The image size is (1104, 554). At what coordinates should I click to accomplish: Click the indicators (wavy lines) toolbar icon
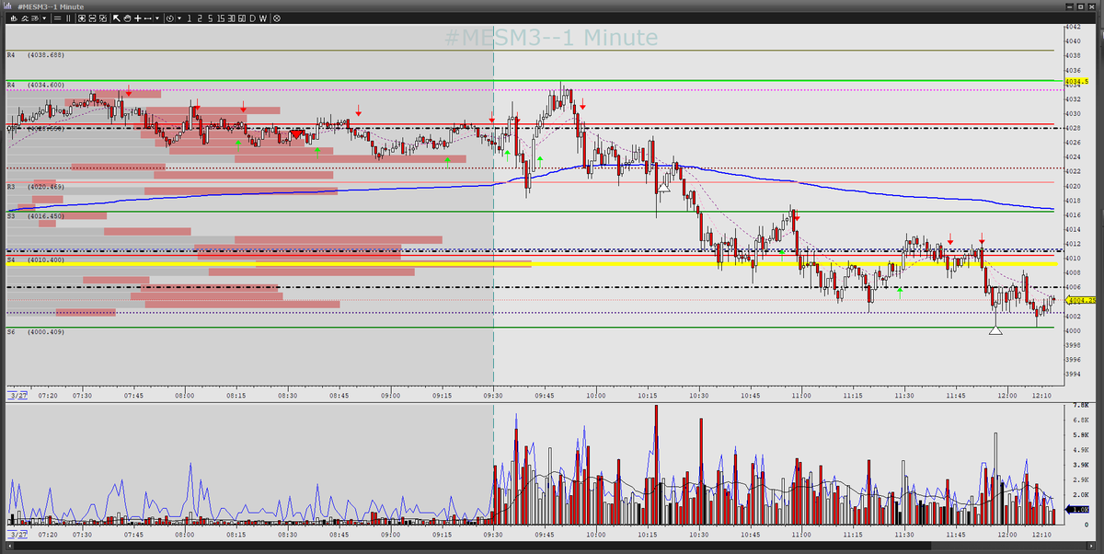point(25,18)
